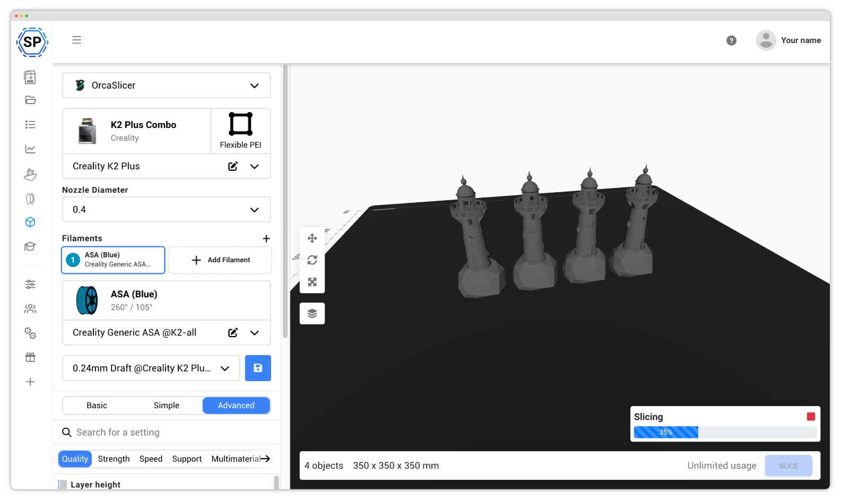Expand the Creality Generic ASA @K2-all chevron
The height and width of the screenshot is (500, 841).
(255, 333)
